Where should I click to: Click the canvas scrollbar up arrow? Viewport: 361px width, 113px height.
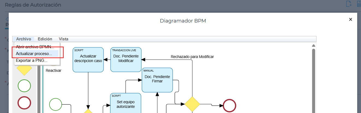tap(313, 46)
